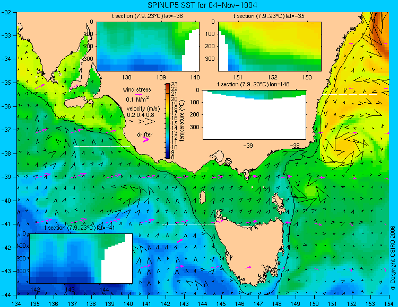This screenshot has height=307, width=398.
Task: Click the magenta drifter marker west of Tasmania
Action: pos(179,240)
